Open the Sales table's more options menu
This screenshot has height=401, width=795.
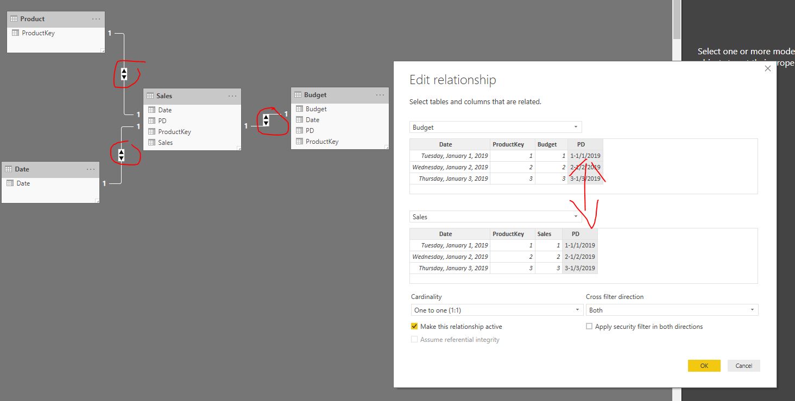pos(232,96)
